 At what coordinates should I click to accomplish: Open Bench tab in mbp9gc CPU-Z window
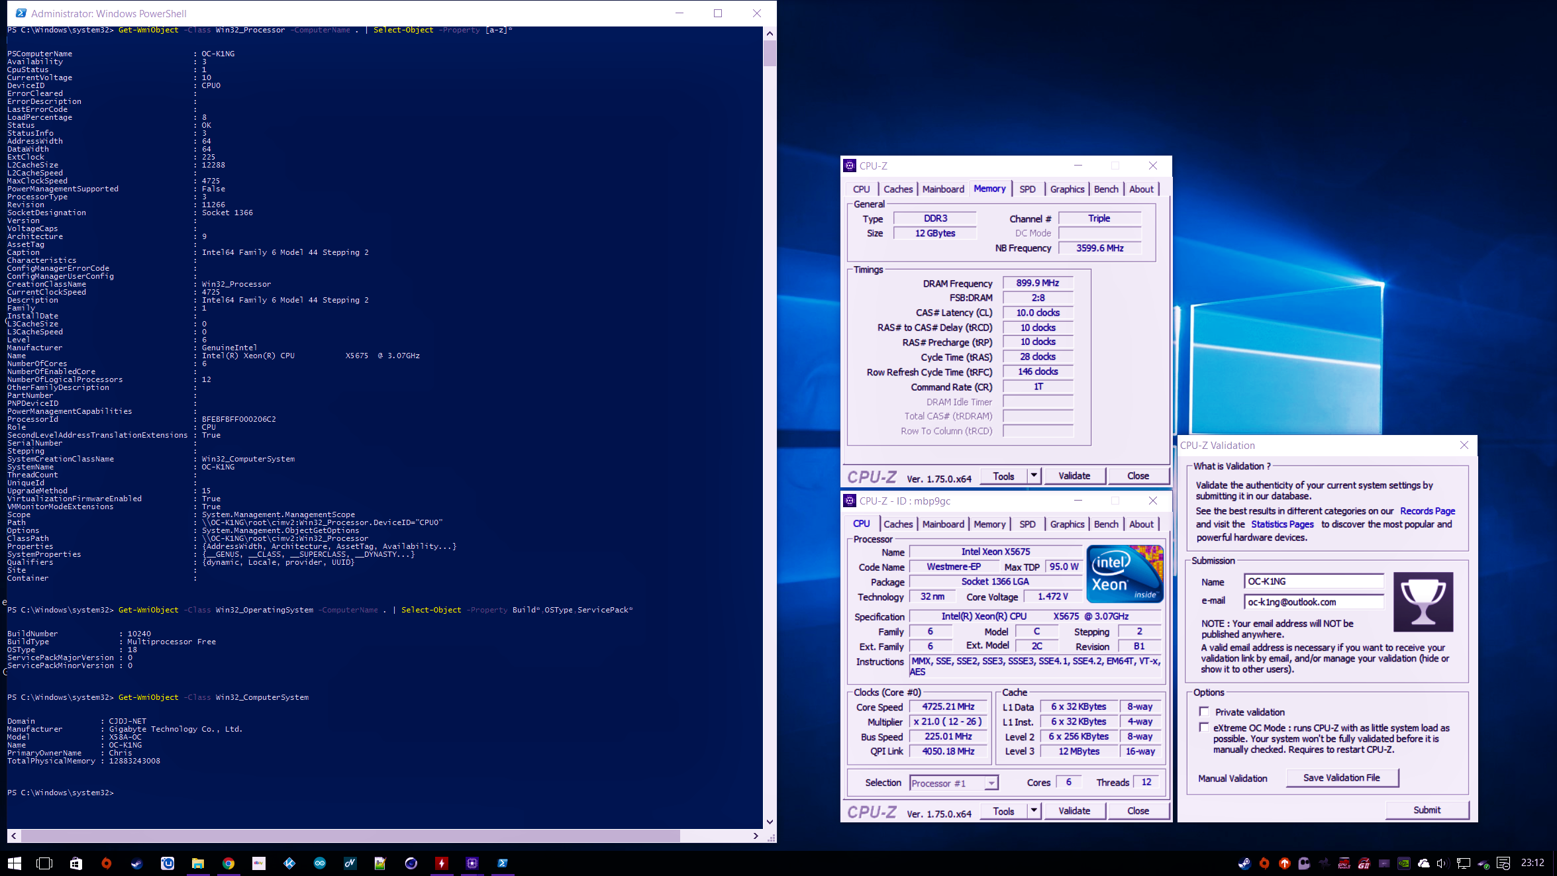[1106, 524]
